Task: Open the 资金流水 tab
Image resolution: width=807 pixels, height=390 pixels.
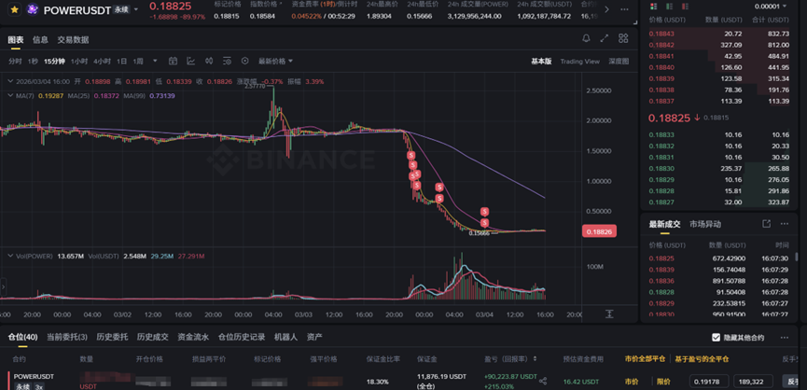Action: point(193,338)
